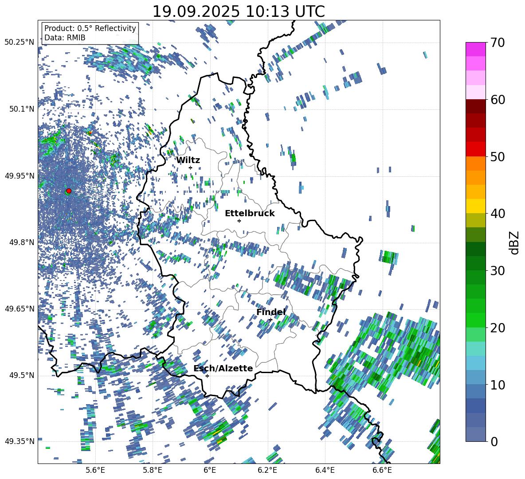
Task: Click the 0 tick on the colorbar
Action: click(494, 441)
